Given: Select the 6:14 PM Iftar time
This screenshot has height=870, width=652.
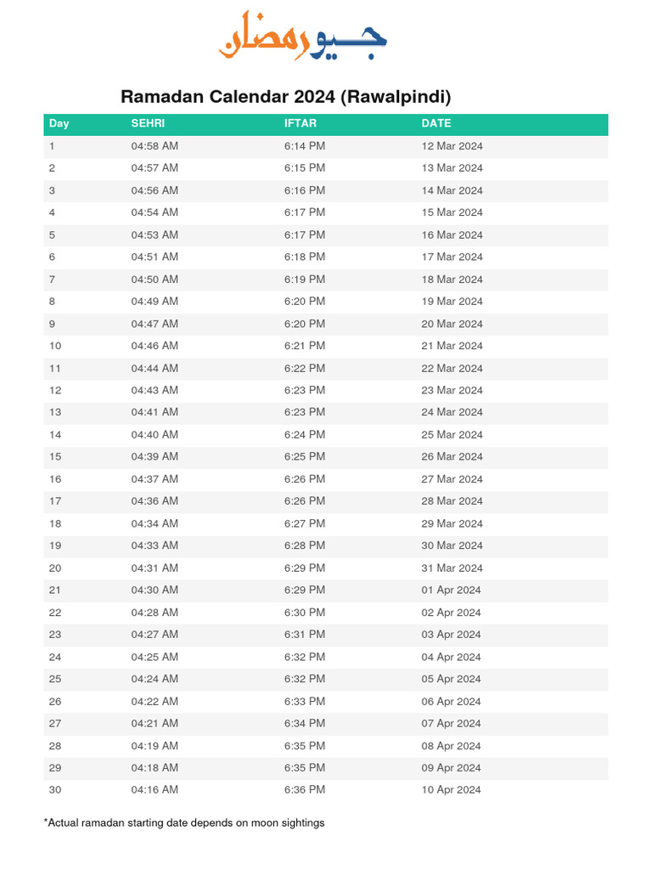Looking at the screenshot, I should click(305, 146).
